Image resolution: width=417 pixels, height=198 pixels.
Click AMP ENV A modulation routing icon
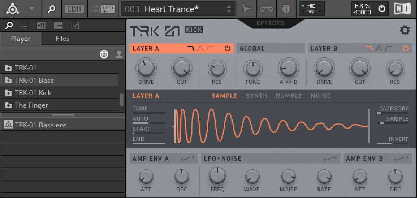(x=188, y=159)
